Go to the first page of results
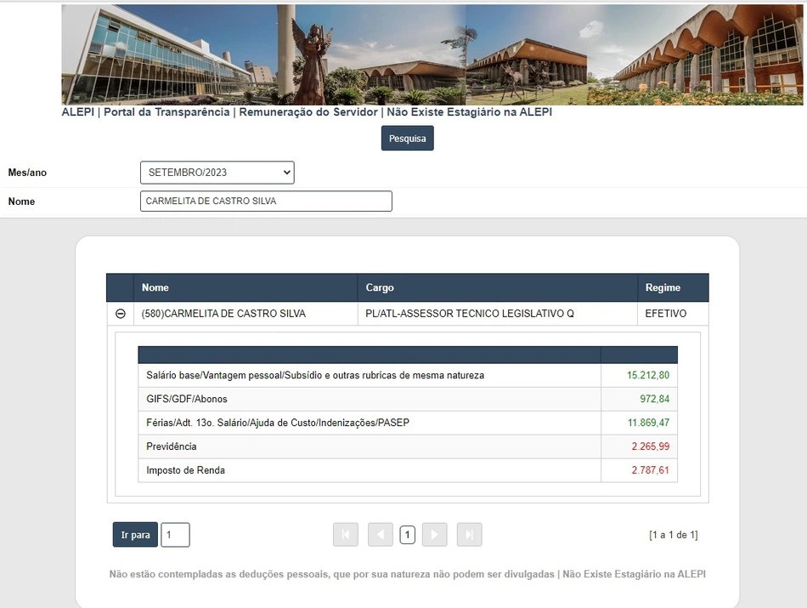807x608 pixels. pos(346,534)
